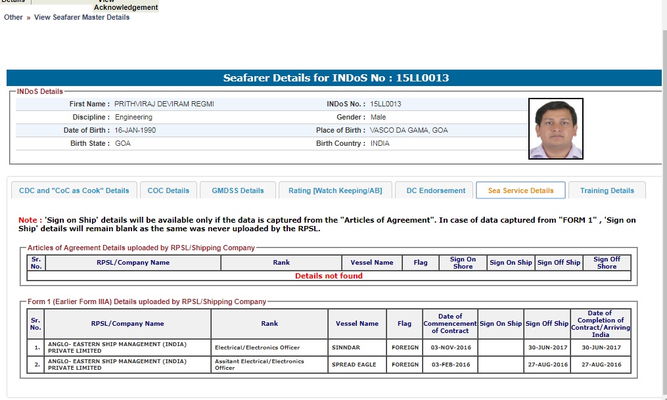Click the Sea Service Details tab
The width and height of the screenshot is (667, 400).
520,190
